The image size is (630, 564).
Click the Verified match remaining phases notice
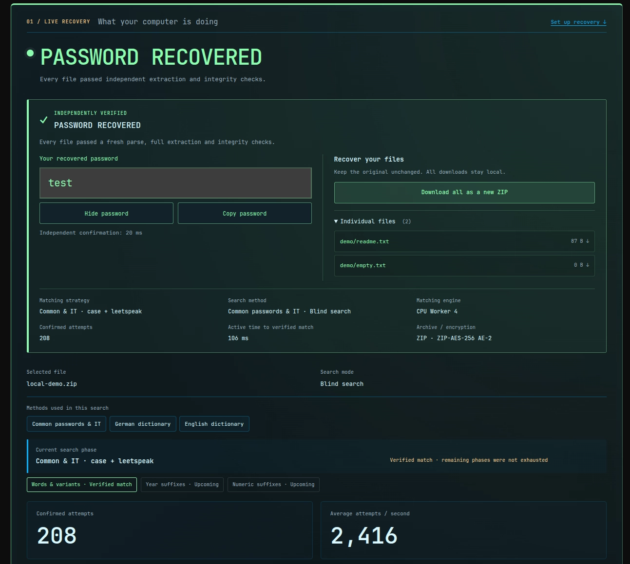(469, 460)
